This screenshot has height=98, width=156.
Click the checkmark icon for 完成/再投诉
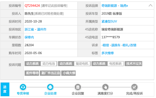point(134,87)
